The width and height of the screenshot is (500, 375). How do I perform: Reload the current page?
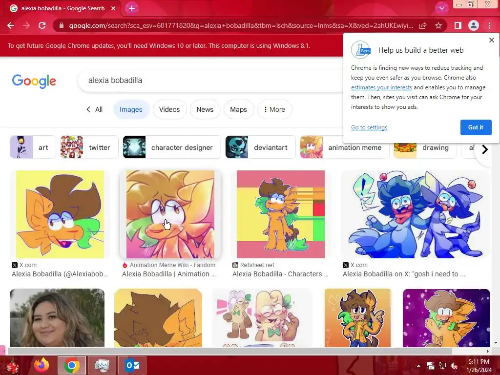(x=42, y=25)
